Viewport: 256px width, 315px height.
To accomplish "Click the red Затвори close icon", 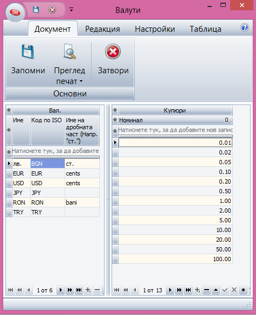I will pyautogui.click(x=113, y=52).
